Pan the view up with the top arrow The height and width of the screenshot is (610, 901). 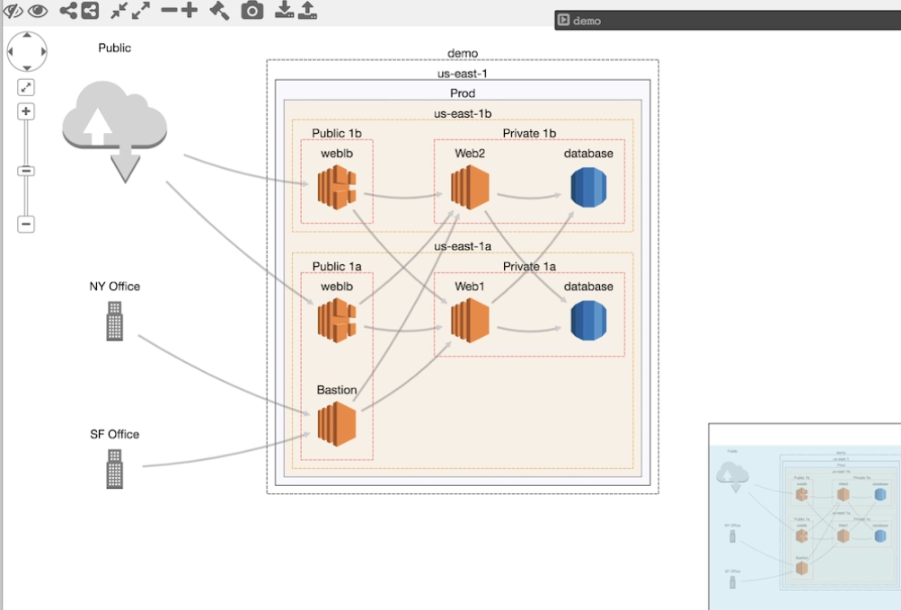coord(27,35)
